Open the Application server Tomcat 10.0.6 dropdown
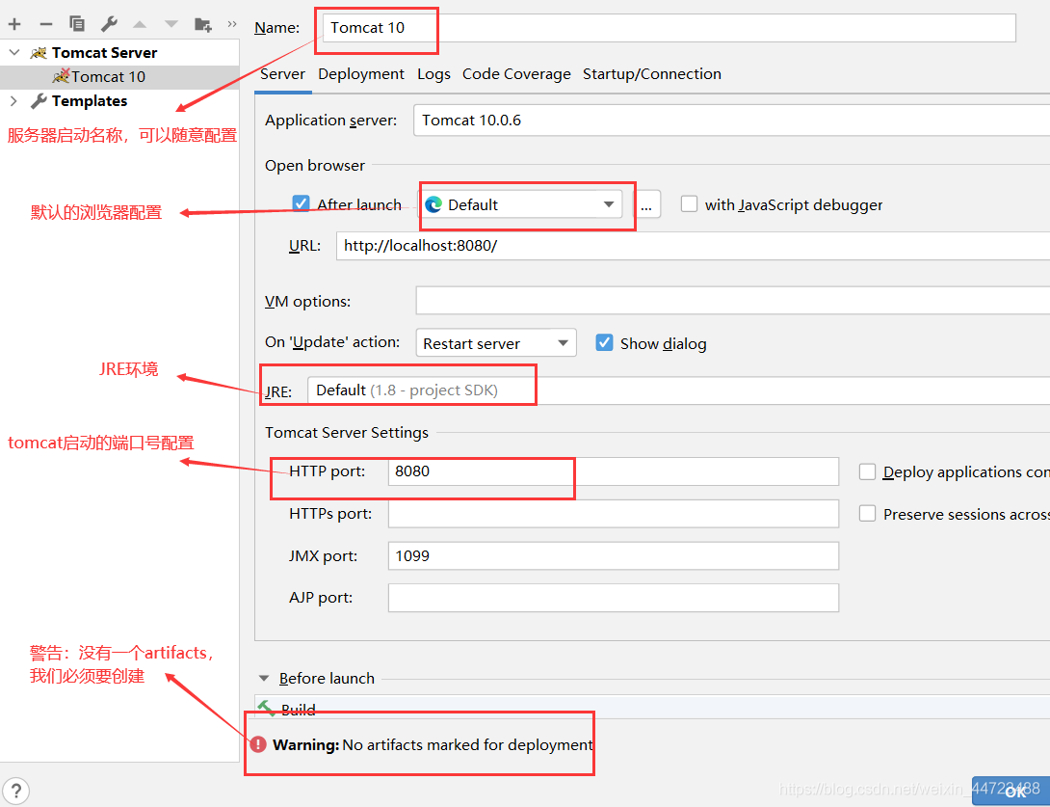The width and height of the screenshot is (1050, 807). point(731,121)
